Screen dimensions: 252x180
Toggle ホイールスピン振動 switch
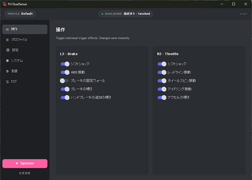point(162,81)
